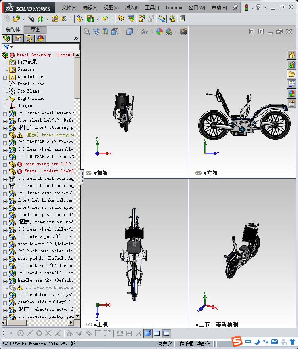Toggle Sogou input mode 中 indicator

[248, 341]
